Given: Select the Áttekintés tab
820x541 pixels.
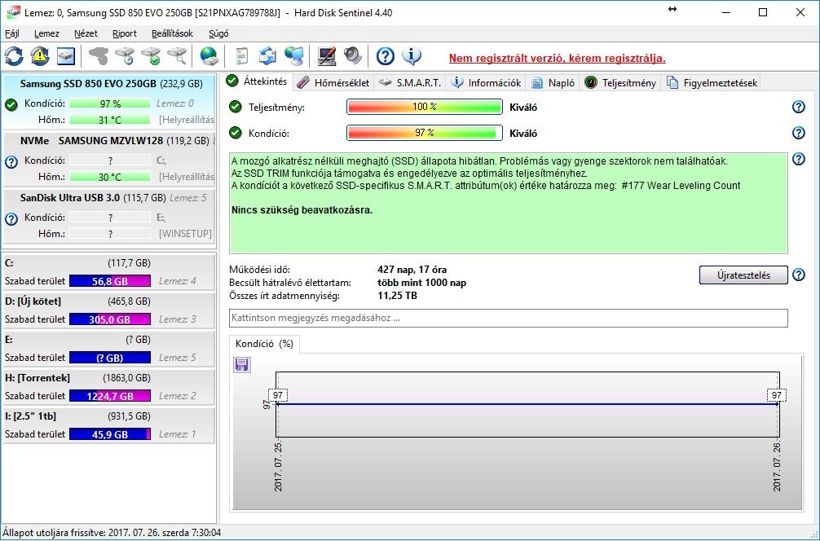Looking at the screenshot, I should pyautogui.click(x=258, y=81).
